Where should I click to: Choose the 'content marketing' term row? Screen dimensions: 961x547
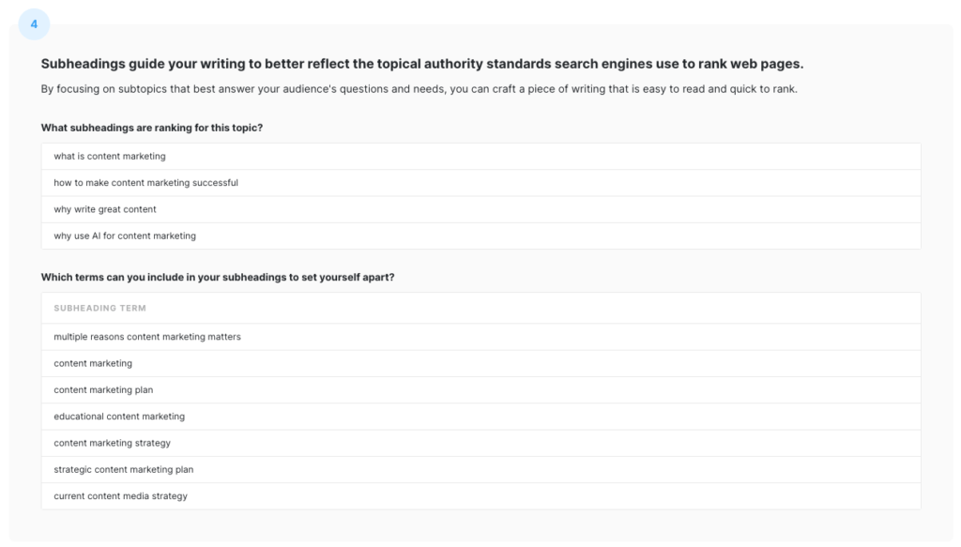tap(481, 363)
